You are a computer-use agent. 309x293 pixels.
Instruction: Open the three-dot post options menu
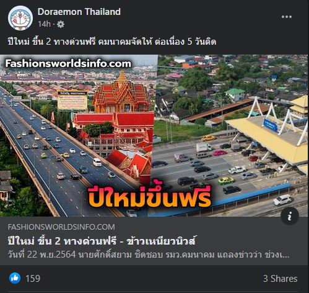tap(287, 17)
